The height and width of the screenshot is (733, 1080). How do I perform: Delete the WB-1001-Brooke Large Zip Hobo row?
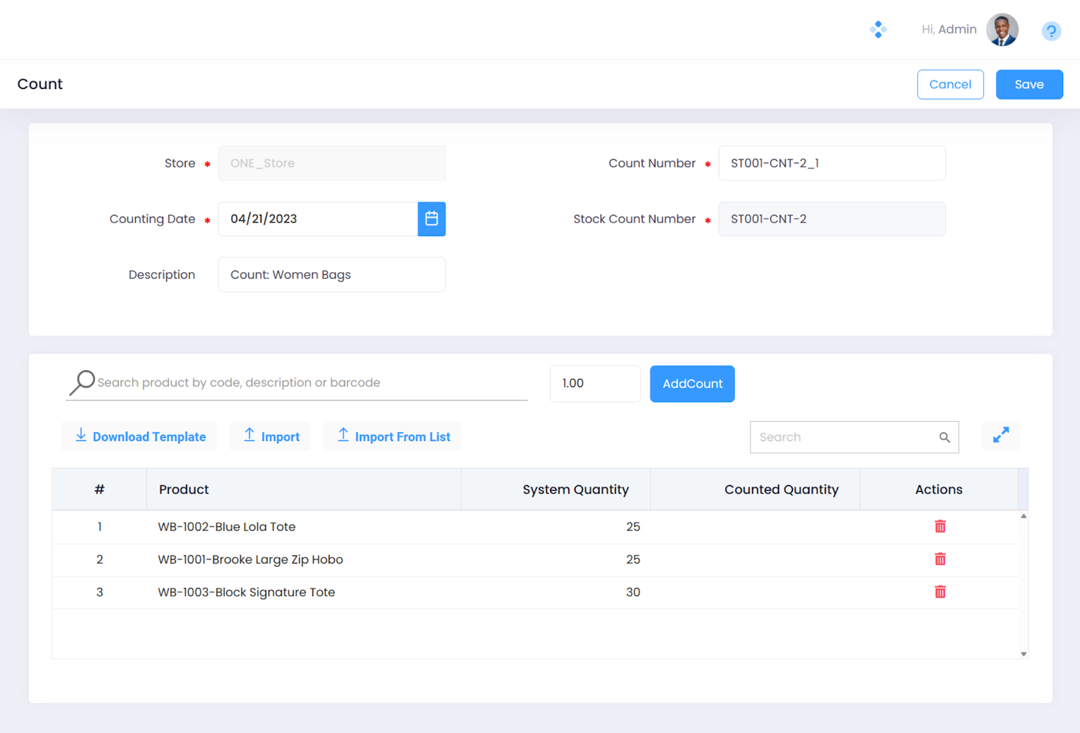pos(940,559)
